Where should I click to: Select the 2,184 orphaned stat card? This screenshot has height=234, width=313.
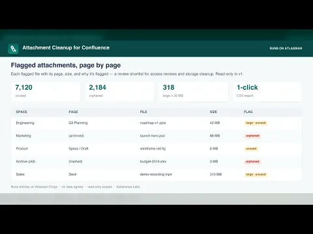coord(119,92)
